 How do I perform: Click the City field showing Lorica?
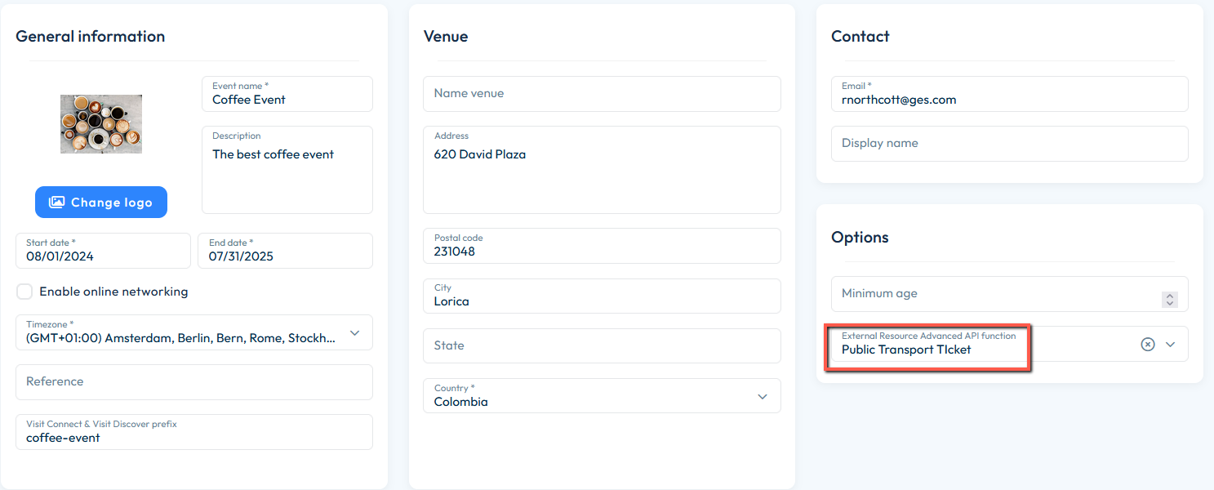(601, 301)
